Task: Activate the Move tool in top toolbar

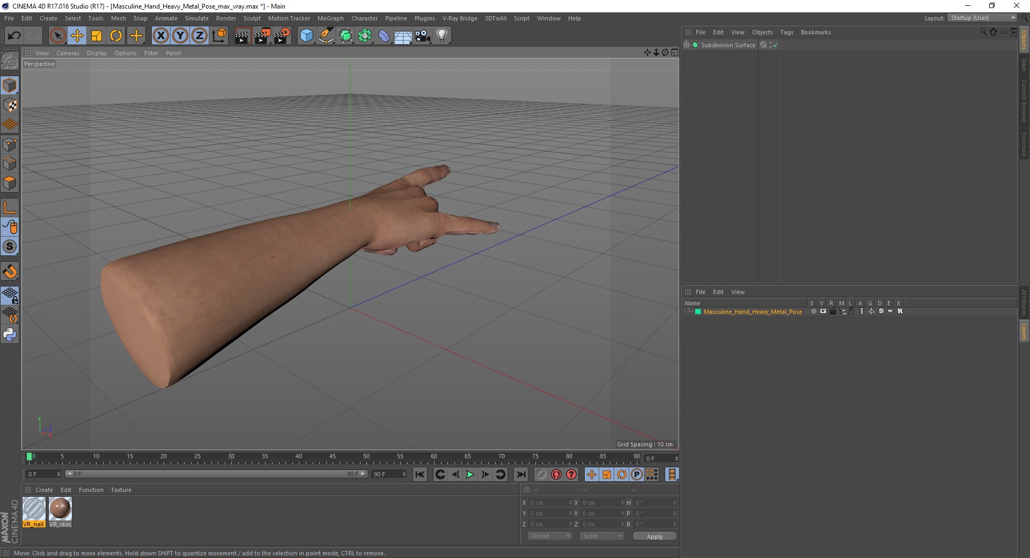Action: (77, 36)
